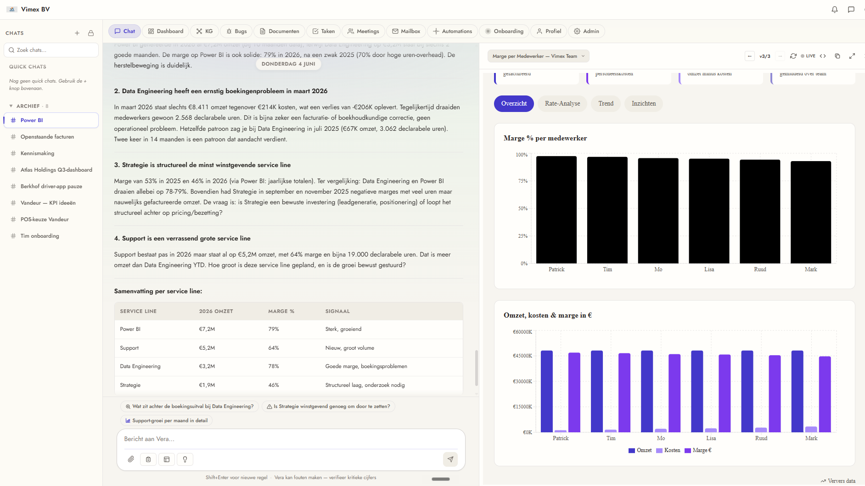Open the Marge per Medewerker dropdown
This screenshot has width=865, height=486.
click(x=539, y=56)
